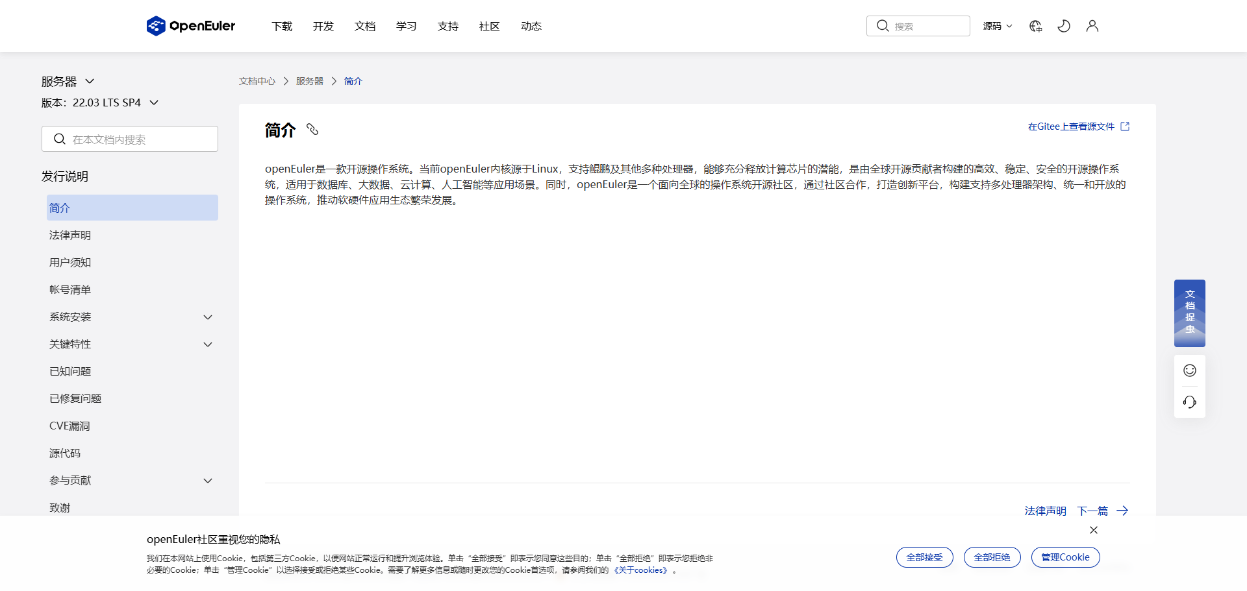This screenshot has width=1247, height=591.
Task: Click 管理Cookie button
Action: point(1066,557)
